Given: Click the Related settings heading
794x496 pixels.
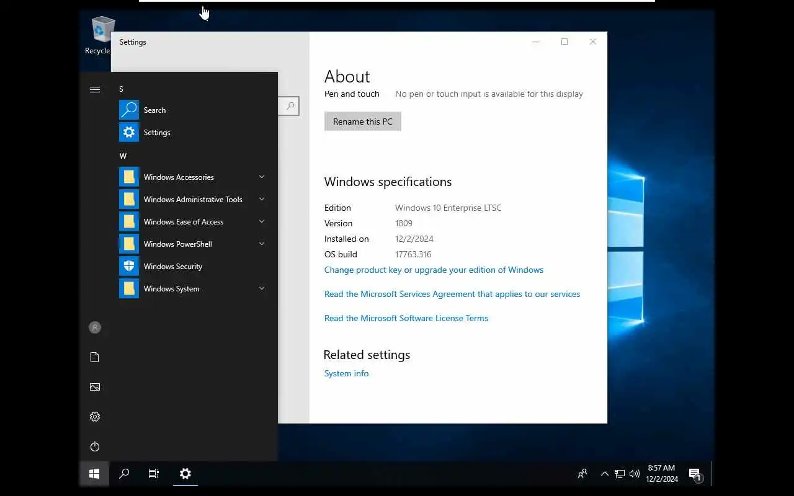Looking at the screenshot, I should click(x=367, y=355).
